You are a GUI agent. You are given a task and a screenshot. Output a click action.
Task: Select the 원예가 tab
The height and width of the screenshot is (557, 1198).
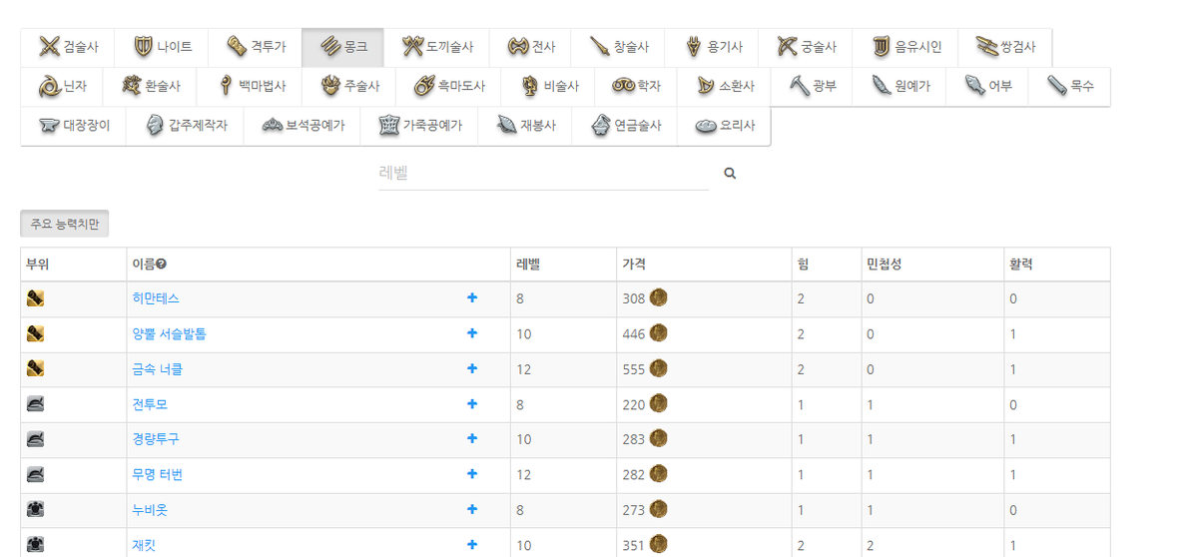coord(899,87)
